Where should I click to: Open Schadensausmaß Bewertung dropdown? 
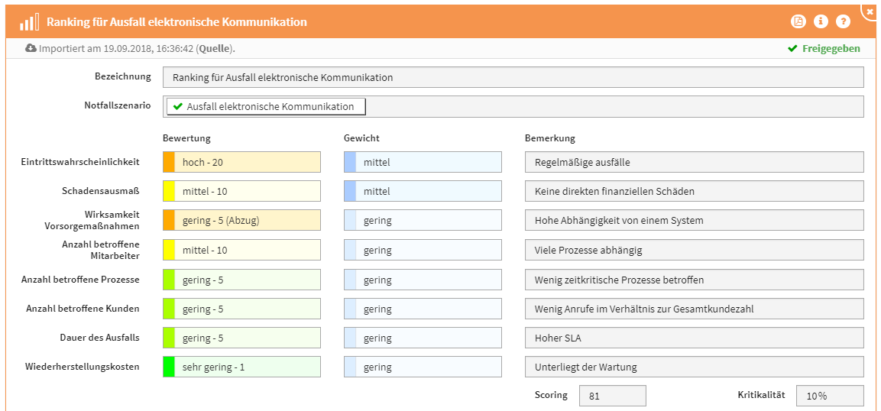(x=241, y=191)
